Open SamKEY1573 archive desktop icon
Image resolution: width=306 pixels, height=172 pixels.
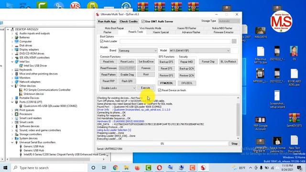(294, 120)
